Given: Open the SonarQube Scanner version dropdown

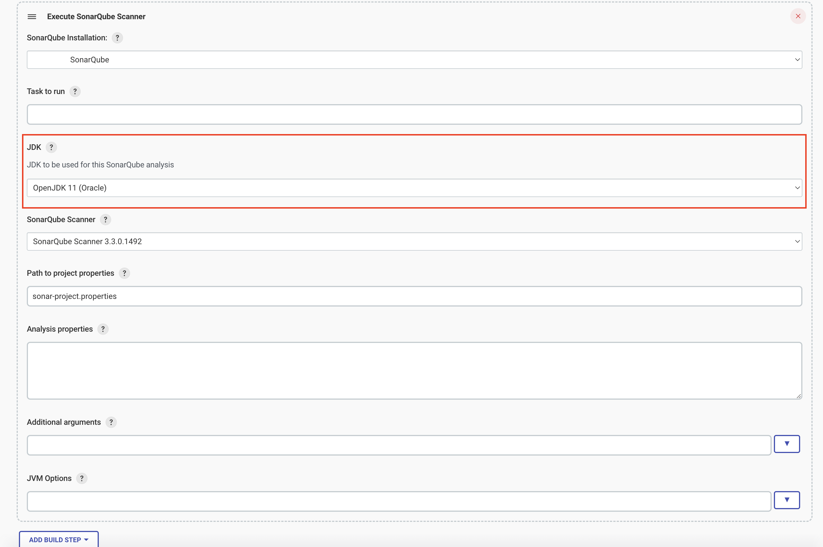Looking at the screenshot, I should 414,241.
